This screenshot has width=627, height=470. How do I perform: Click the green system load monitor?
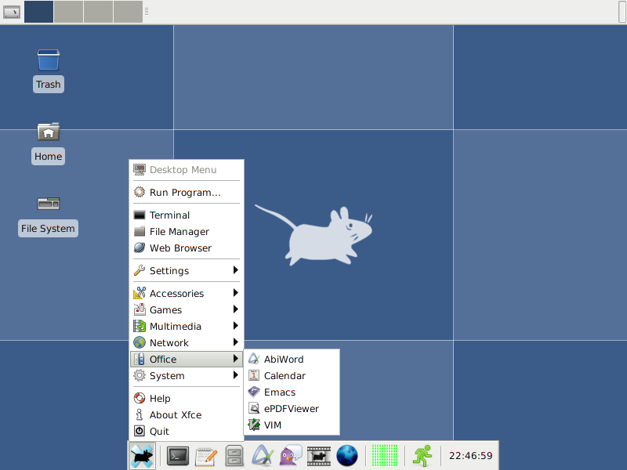(385, 456)
